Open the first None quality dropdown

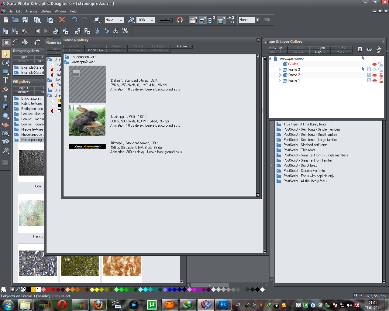121,20
